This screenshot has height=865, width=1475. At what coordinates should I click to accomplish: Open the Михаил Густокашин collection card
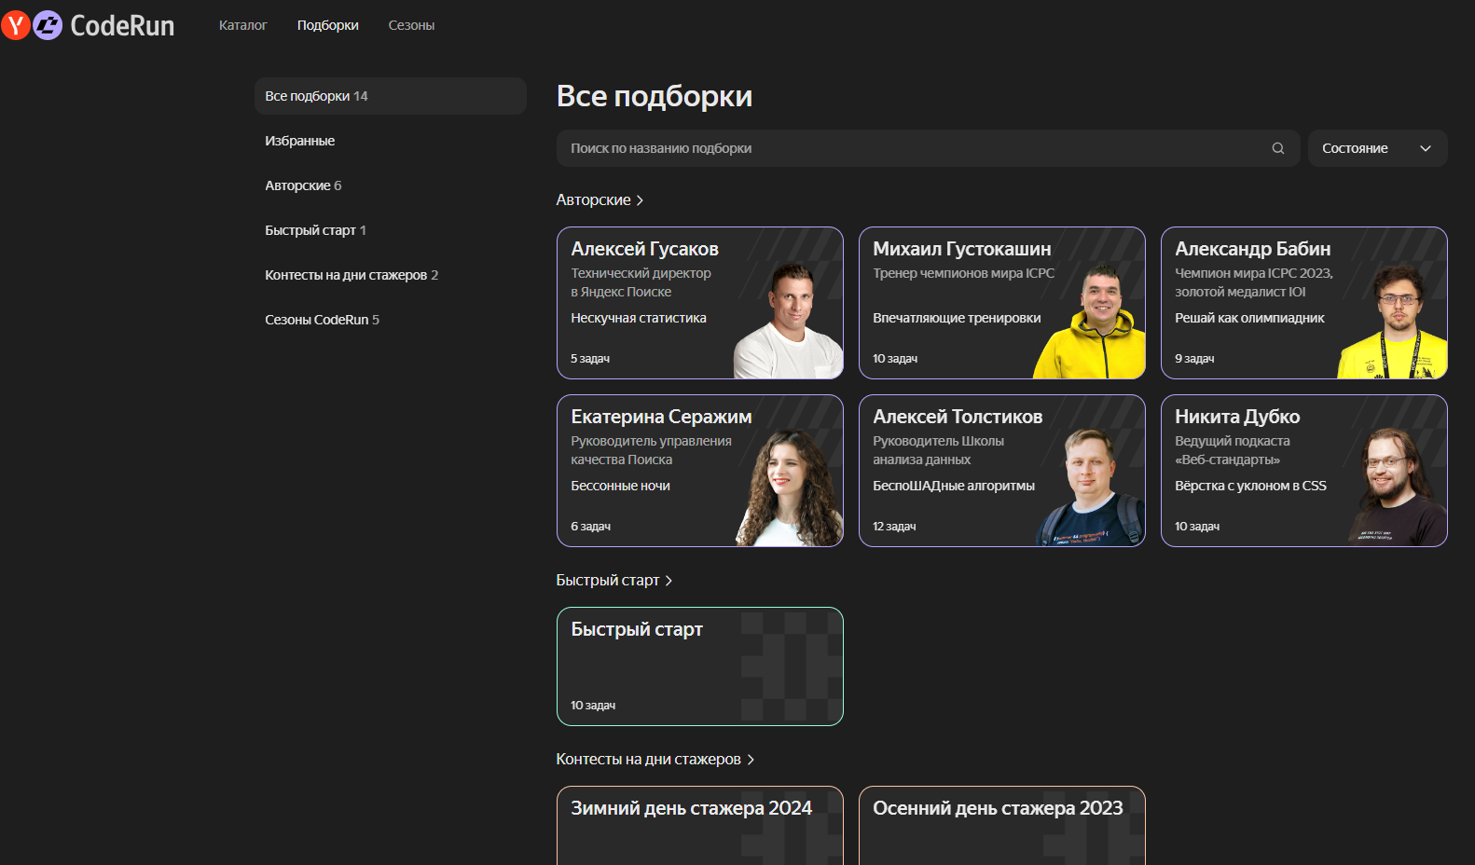[x=1002, y=303]
